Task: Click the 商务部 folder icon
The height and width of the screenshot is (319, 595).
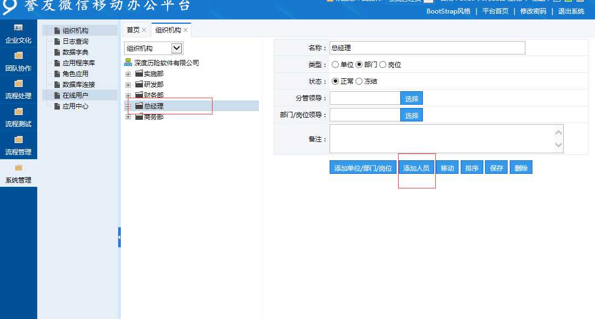Action: point(139,116)
